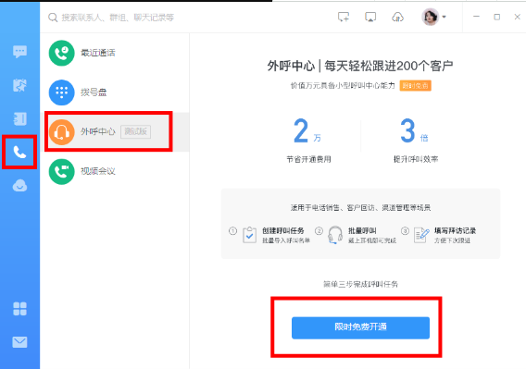Click the screen casting icon in header
This screenshot has height=369, width=526.
point(370,17)
